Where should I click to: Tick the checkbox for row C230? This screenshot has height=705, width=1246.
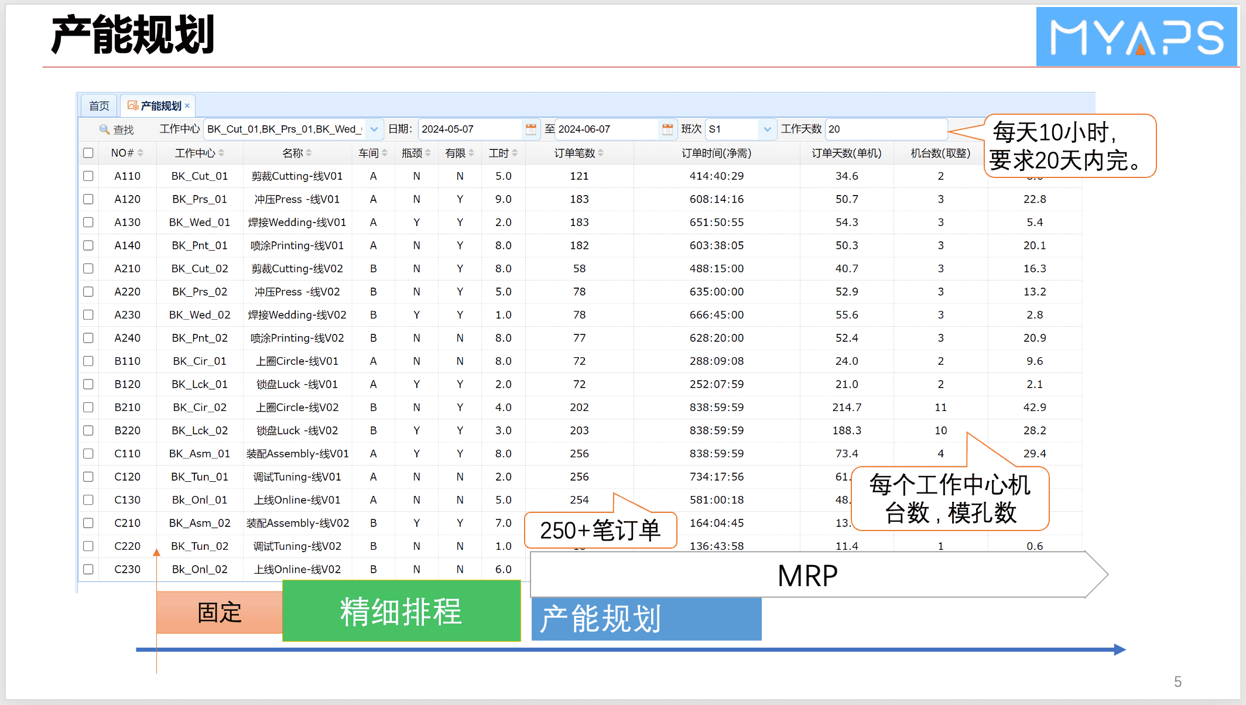pyautogui.click(x=88, y=569)
